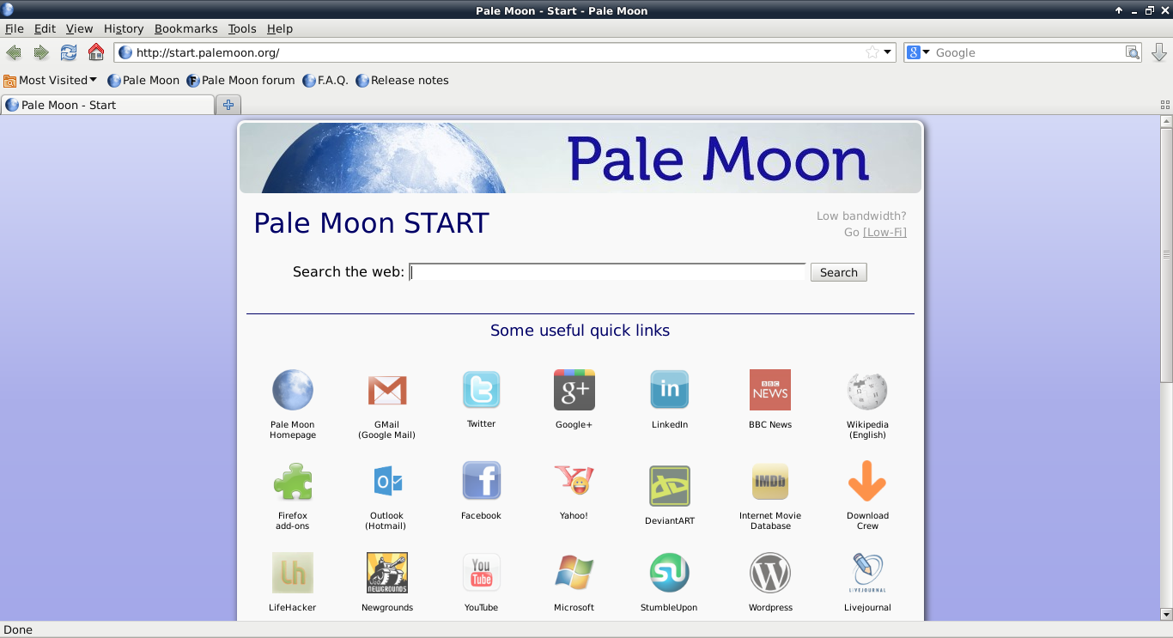Open the Edit menu
The height and width of the screenshot is (638, 1173).
[x=45, y=28]
